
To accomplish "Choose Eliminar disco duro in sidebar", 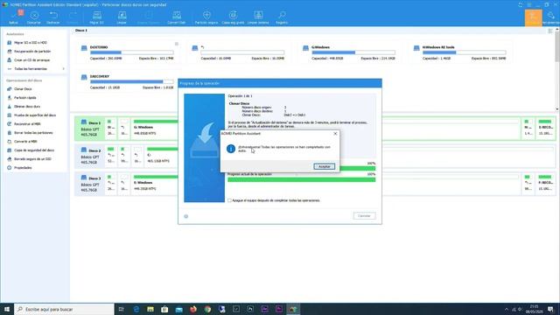I will pyautogui.click(x=27, y=107).
